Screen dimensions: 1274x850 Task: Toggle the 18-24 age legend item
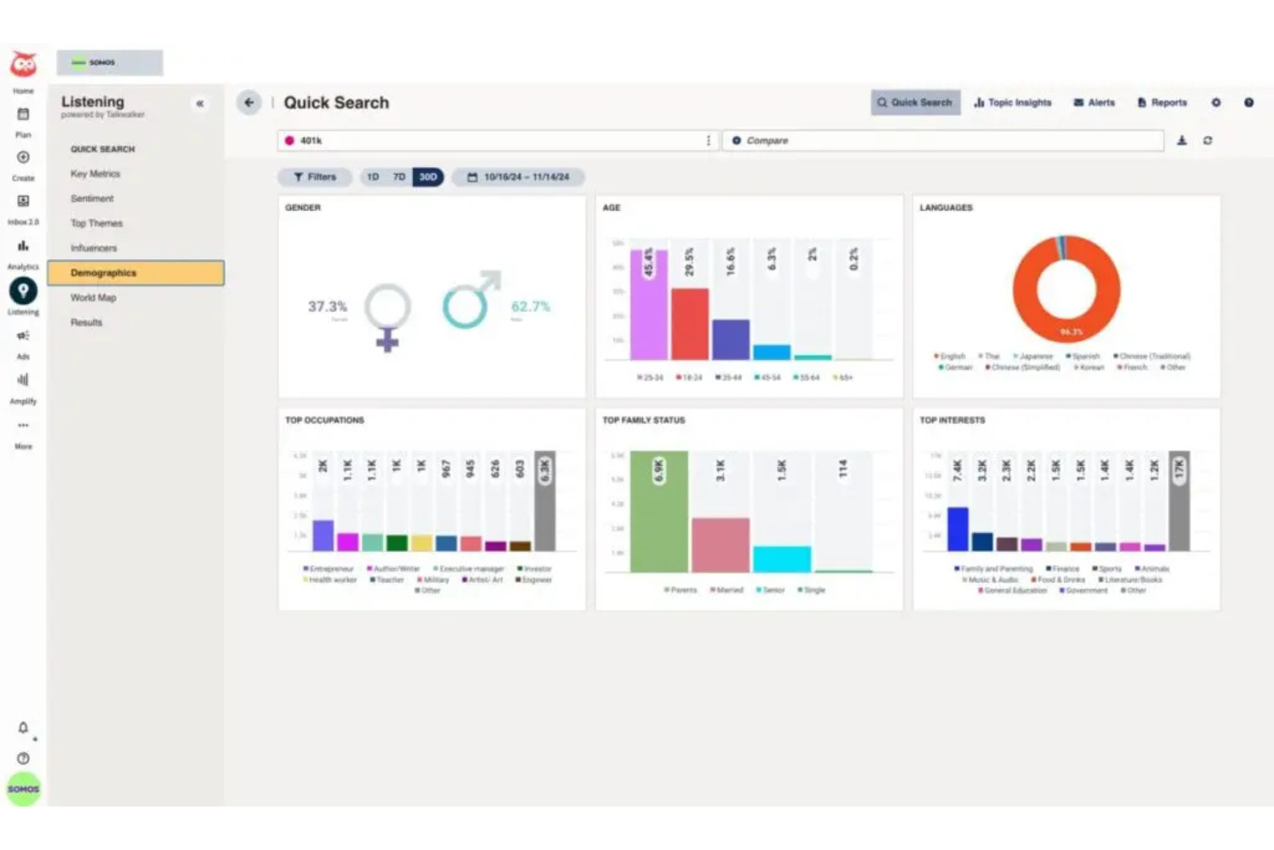tap(689, 378)
